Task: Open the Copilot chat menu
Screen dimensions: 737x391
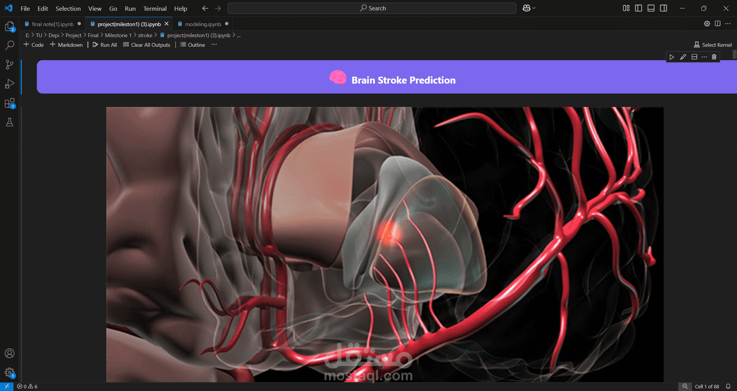Action: coord(529,8)
